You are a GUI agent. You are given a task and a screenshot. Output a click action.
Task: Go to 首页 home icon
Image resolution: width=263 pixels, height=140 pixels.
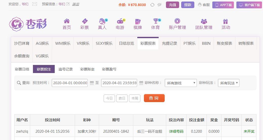click(x=67, y=21)
